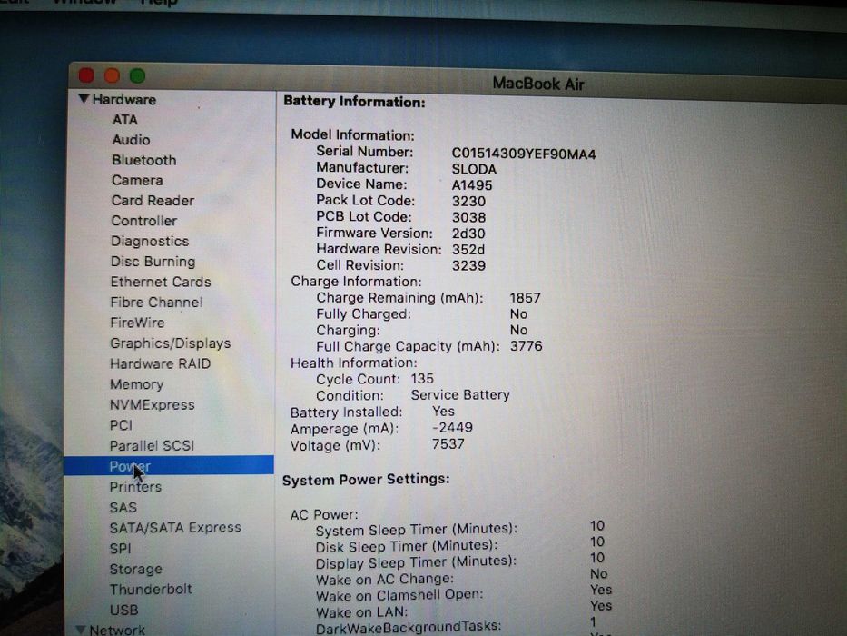Click the manufacturer value SLODA
This screenshot has height=636, width=847.
[x=474, y=169]
